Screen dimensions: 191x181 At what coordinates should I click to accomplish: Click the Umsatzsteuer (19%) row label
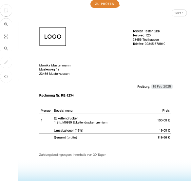pos(68,131)
